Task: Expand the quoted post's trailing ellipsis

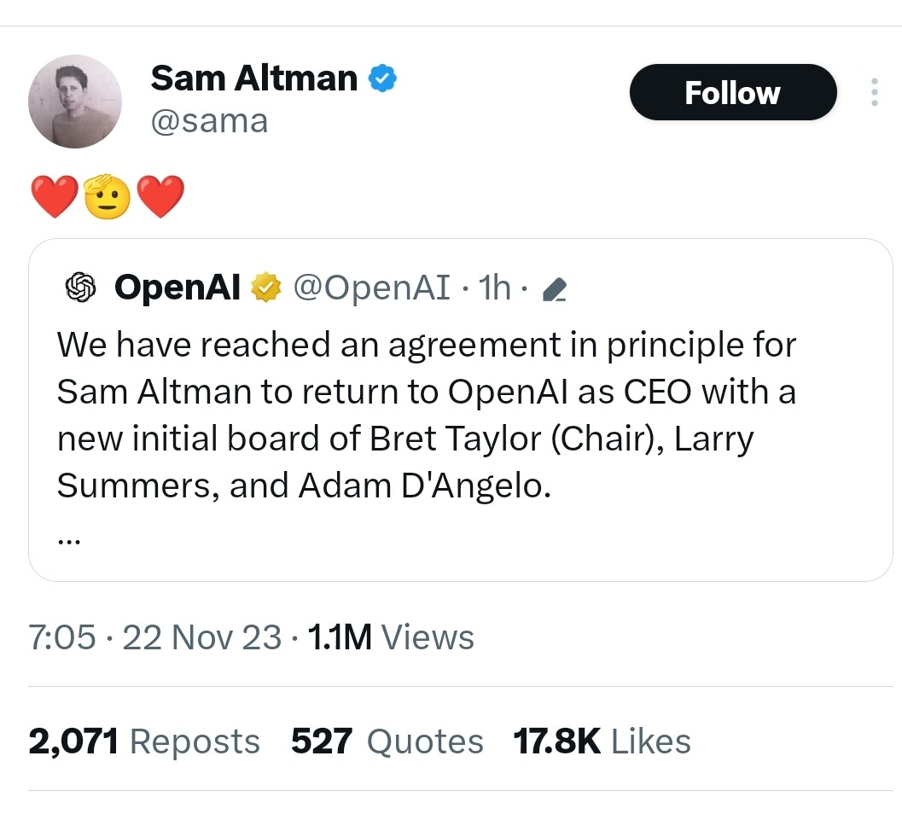Action: coord(69,541)
